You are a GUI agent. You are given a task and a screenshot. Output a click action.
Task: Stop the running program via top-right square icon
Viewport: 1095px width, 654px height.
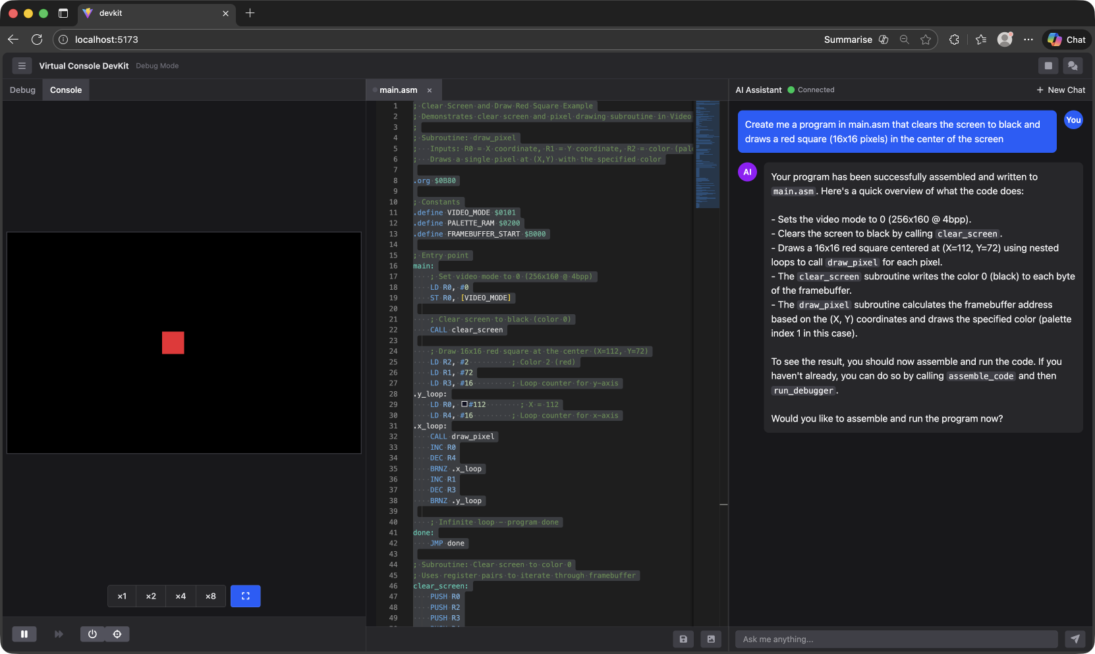(1048, 66)
